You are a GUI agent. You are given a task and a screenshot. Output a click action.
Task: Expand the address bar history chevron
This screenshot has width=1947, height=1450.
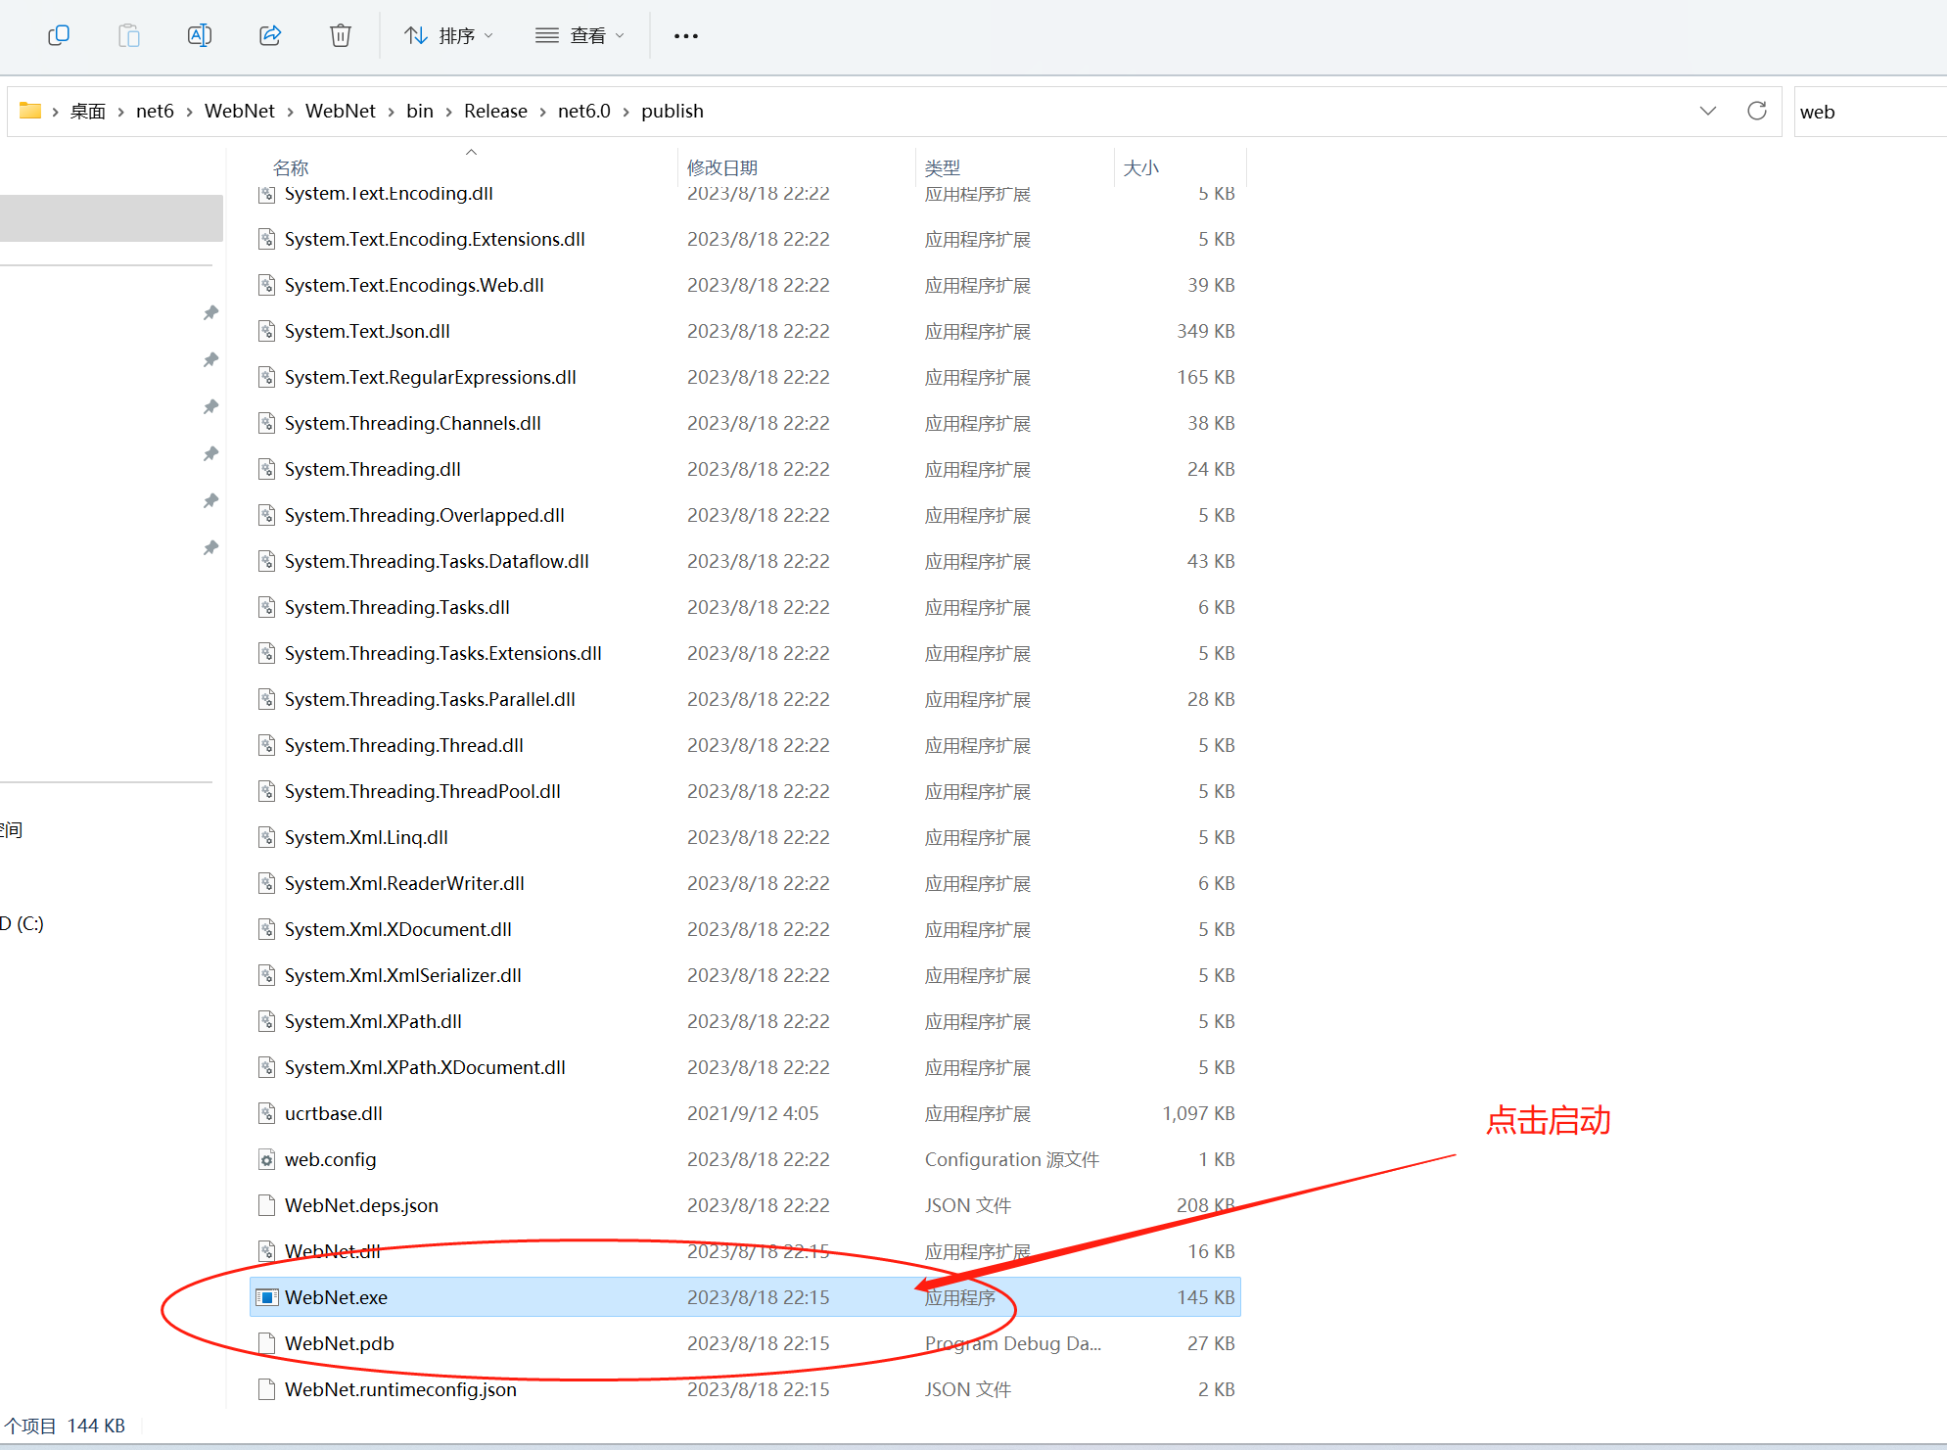pyautogui.click(x=1707, y=111)
